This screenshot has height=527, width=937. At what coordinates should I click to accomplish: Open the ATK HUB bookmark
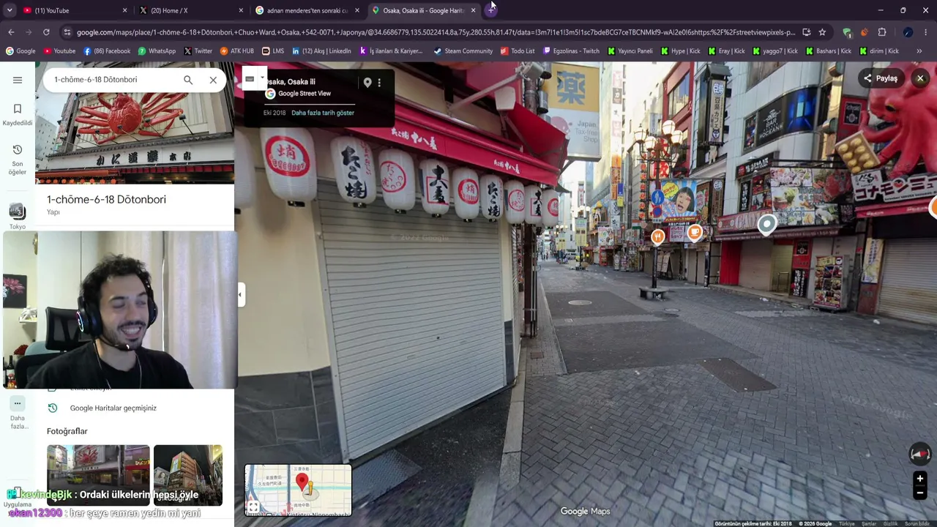tap(236, 51)
